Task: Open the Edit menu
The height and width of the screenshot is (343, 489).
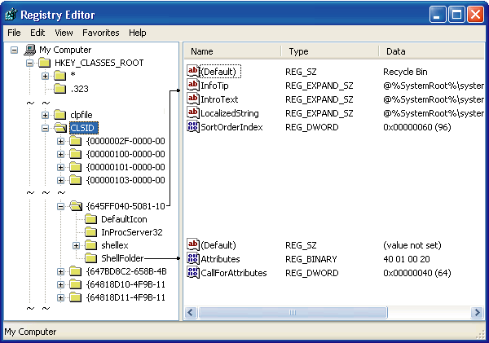Action: point(37,33)
